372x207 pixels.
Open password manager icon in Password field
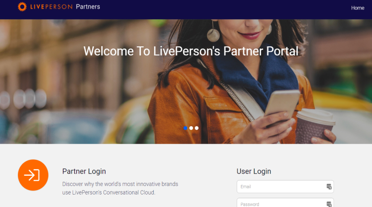[329, 204]
